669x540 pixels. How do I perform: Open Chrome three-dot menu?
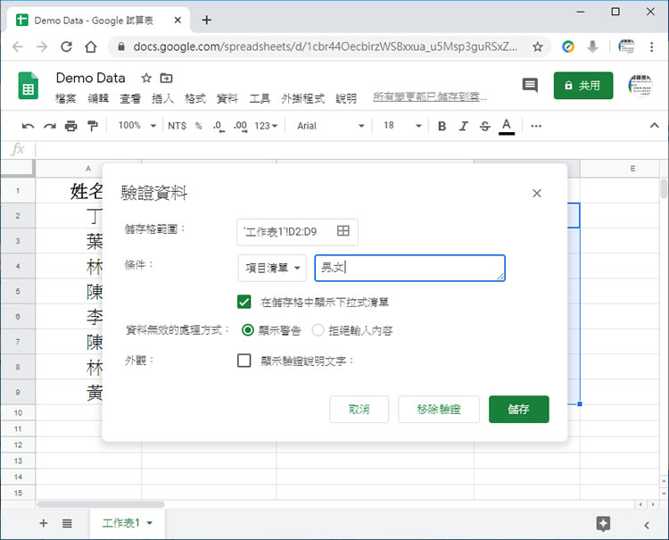[651, 46]
